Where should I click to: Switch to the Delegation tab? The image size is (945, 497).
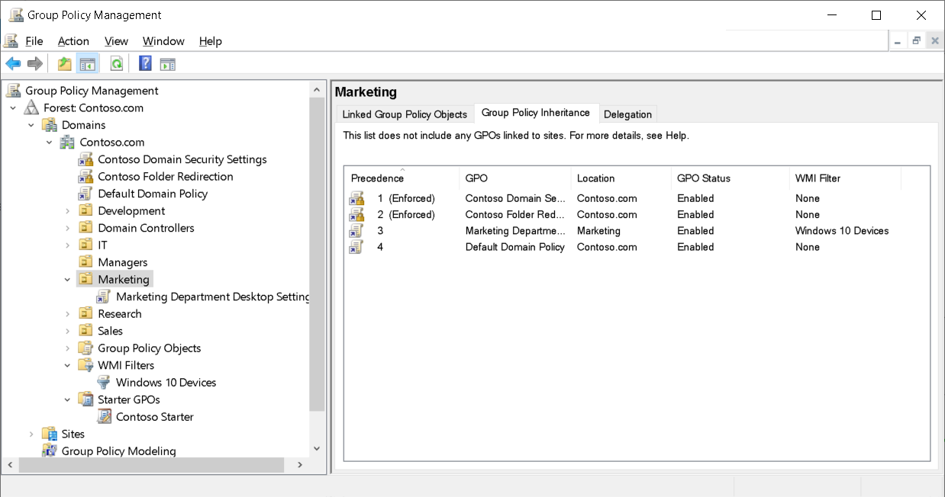point(627,114)
